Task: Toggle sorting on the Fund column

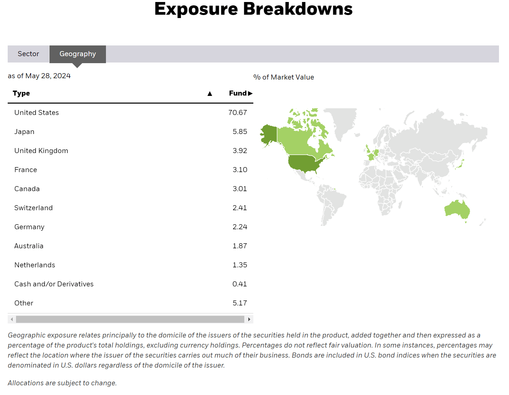Action: pyautogui.click(x=238, y=93)
